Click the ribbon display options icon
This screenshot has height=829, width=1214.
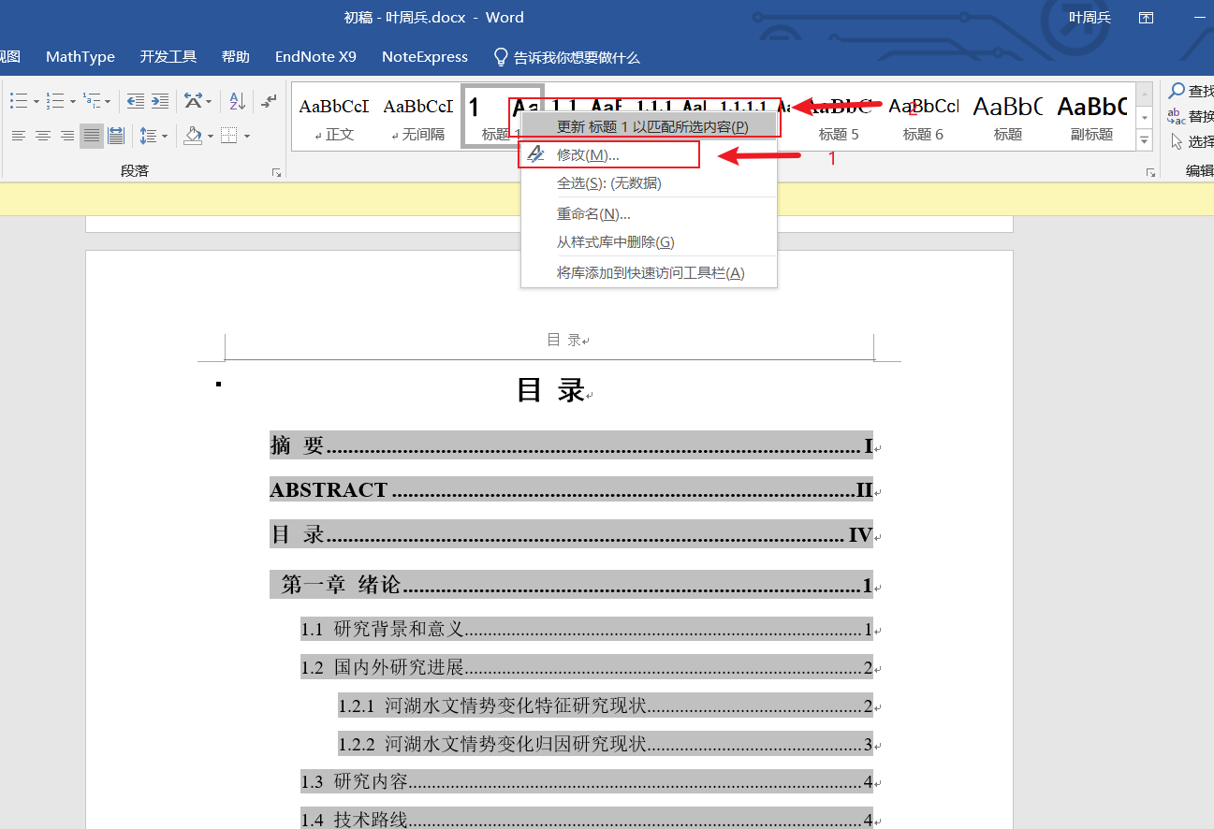pyautogui.click(x=1146, y=18)
